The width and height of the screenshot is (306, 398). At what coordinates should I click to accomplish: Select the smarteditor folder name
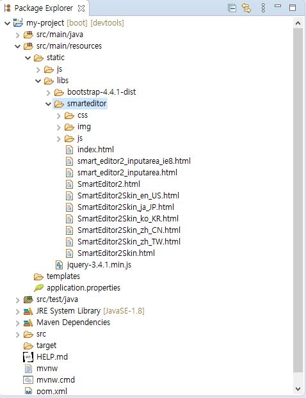tap(86, 104)
